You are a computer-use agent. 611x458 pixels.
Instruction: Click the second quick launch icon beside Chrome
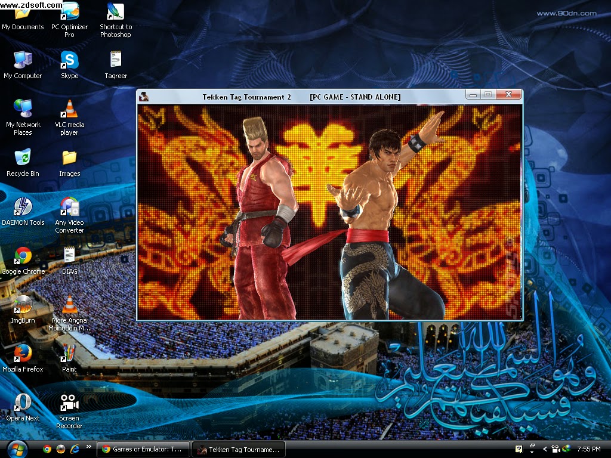[x=61, y=449]
